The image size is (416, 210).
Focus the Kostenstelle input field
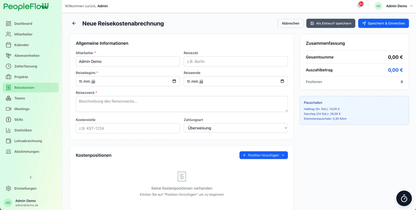128,128
